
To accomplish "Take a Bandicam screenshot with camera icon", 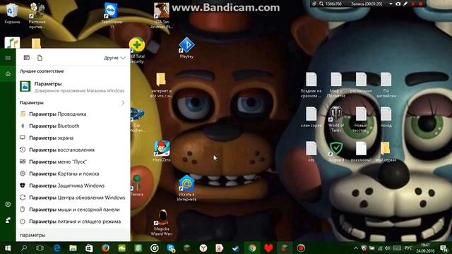I will click(x=398, y=4).
